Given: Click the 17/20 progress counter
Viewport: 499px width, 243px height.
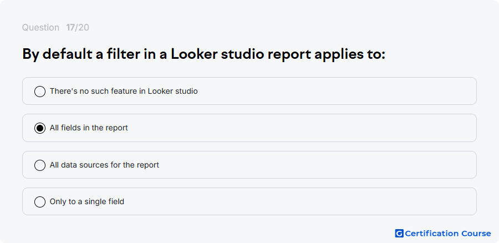Looking at the screenshot, I should pyautogui.click(x=78, y=28).
